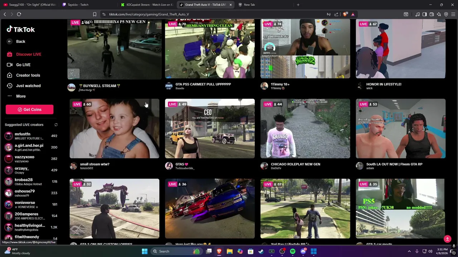The width and height of the screenshot is (458, 257).
Task: Open PS5 no modded stream thumbnail
Action: (x=400, y=208)
